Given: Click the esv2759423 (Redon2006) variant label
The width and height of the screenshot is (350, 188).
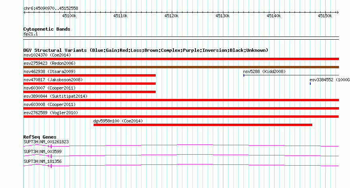Looking at the screenshot, I should [x=50, y=63].
